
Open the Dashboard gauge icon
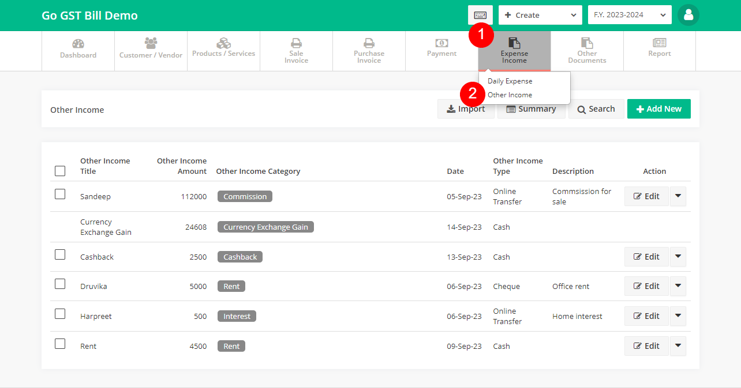point(78,44)
